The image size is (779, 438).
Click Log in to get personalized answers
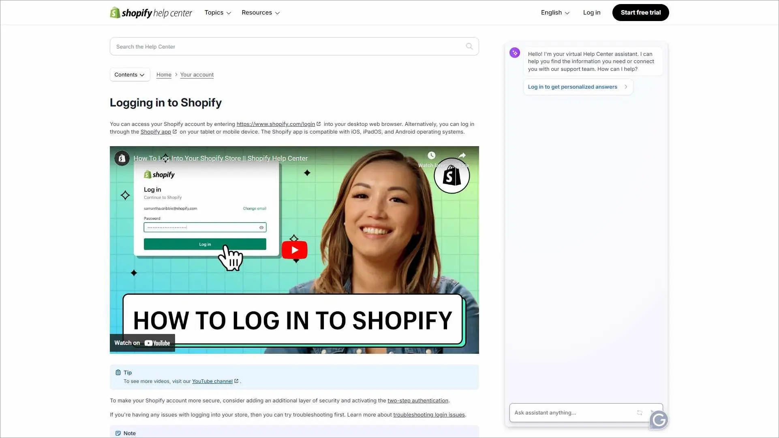pos(578,87)
